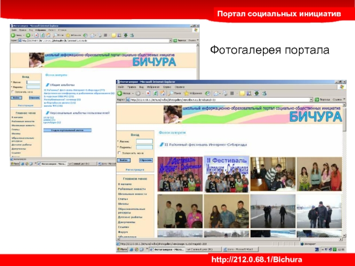This screenshot has width=355, height=266.
Task: Open the Файл menu in the front window
Action: [121, 87]
